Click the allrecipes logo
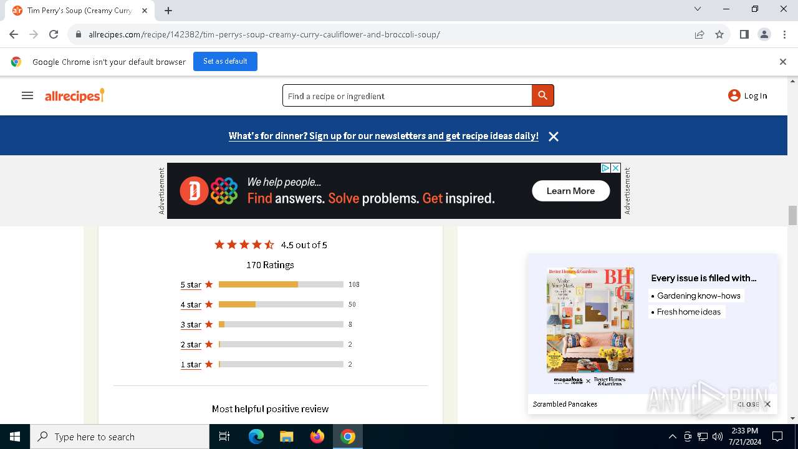This screenshot has width=798, height=449. click(74, 95)
